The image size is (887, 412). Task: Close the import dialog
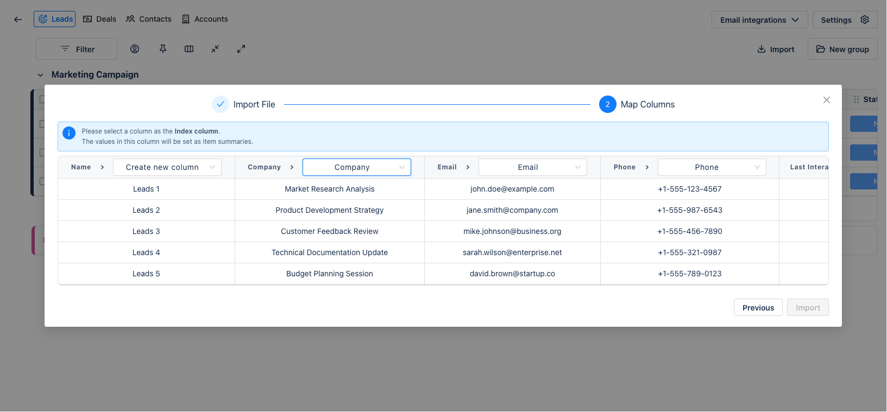(x=826, y=100)
